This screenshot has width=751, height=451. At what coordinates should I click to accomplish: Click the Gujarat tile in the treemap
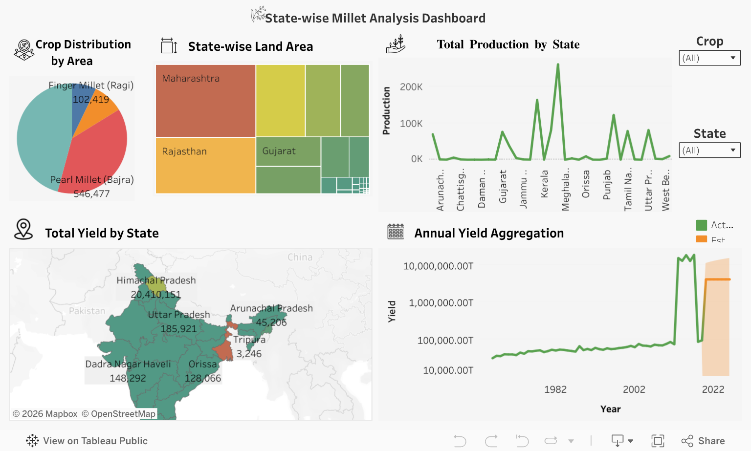(288, 151)
